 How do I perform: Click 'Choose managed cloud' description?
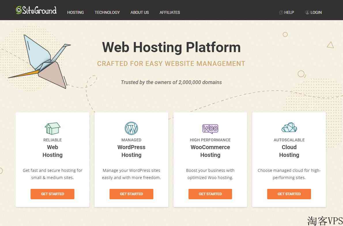point(289,174)
